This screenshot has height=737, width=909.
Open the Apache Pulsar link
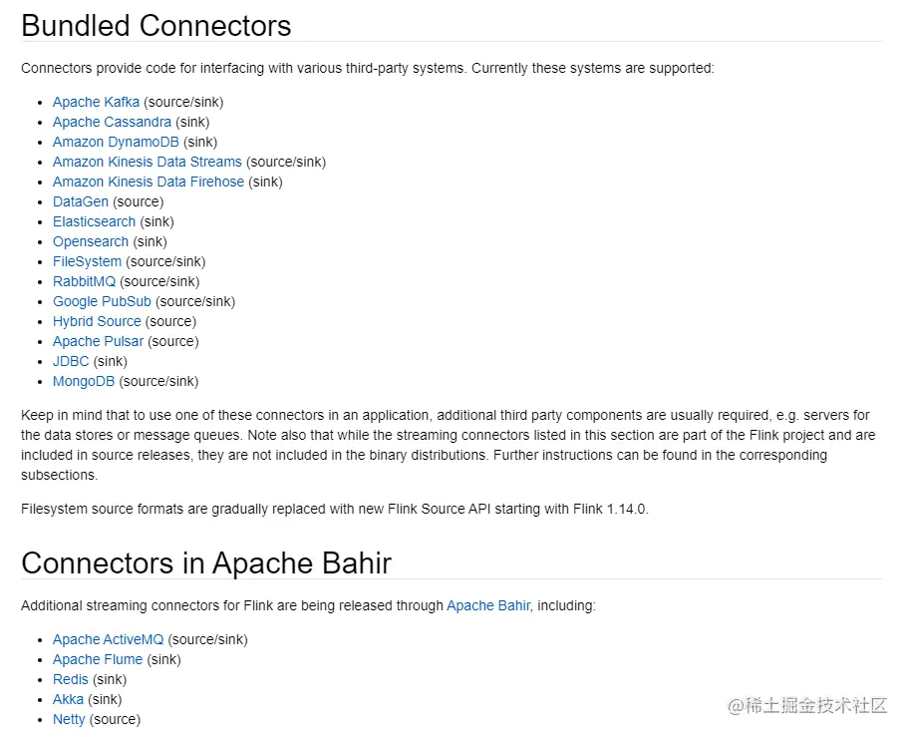98,341
